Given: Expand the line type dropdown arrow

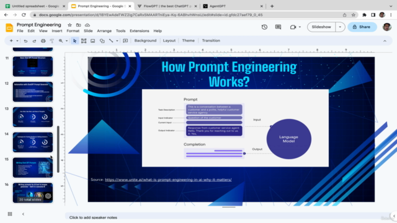Looking at the screenshot, I should tap(117, 41).
